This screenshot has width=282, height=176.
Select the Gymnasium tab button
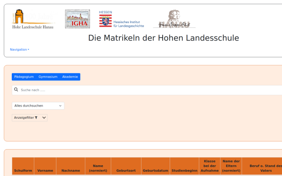[48, 77]
